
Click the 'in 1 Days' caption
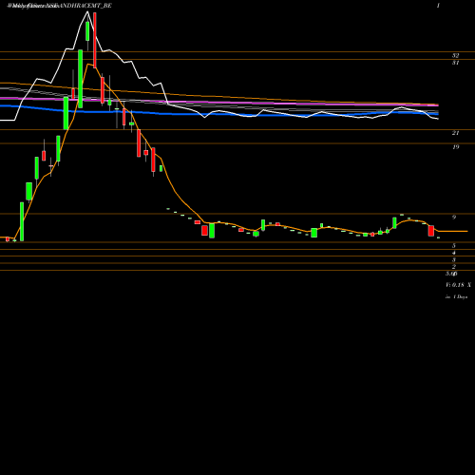(x=456, y=297)
